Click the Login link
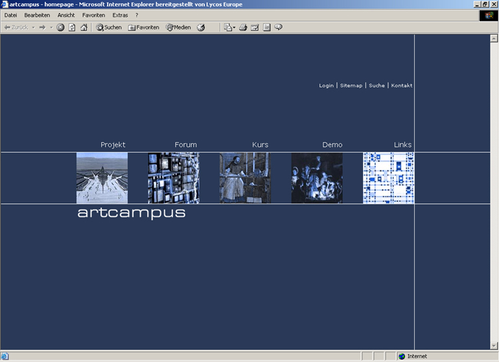499x362 pixels. (326, 85)
